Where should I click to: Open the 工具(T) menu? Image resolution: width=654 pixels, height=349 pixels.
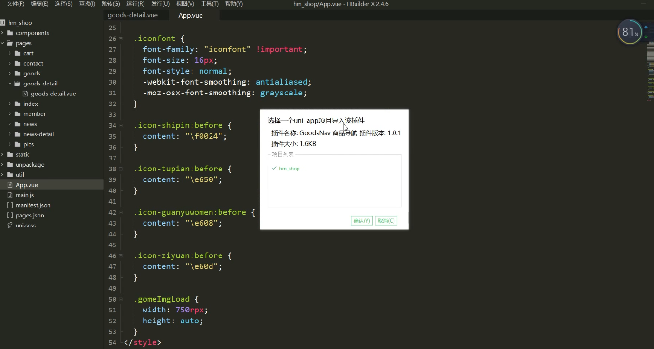[x=210, y=4]
